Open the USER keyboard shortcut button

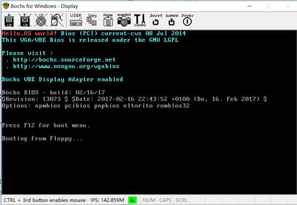[76, 20]
